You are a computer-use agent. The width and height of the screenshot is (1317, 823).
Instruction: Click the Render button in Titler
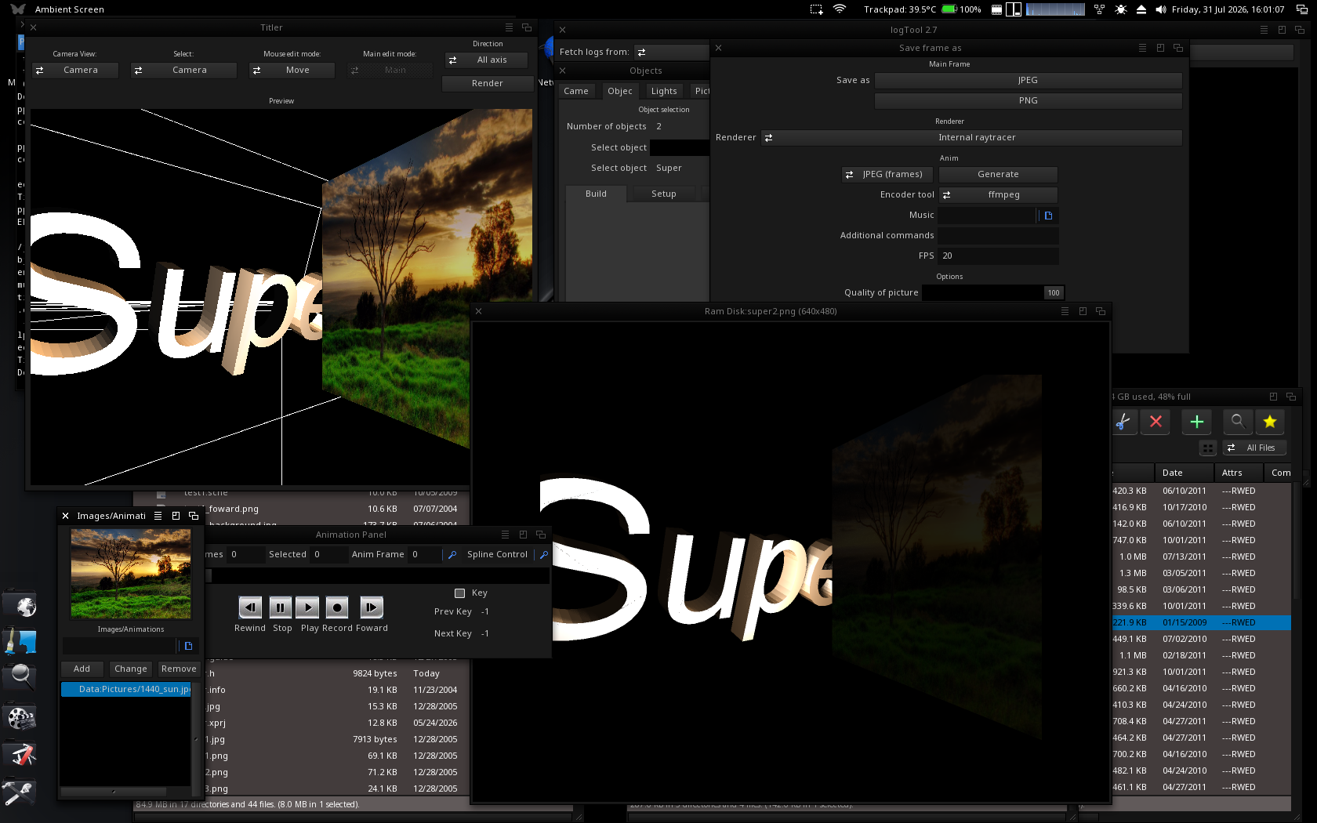(x=488, y=83)
